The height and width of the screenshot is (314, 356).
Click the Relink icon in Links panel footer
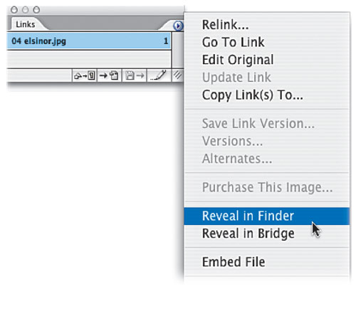pos(85,75)
